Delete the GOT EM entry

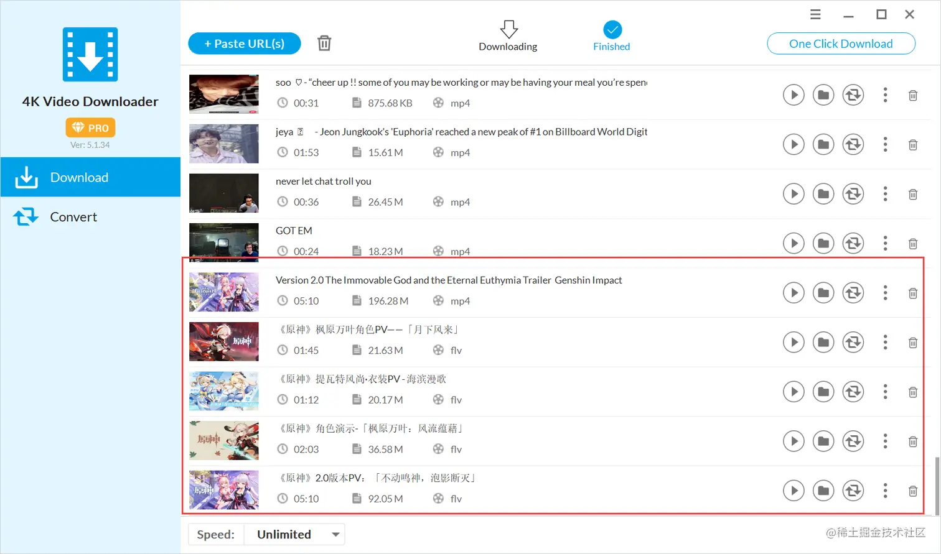coord(913,244)
